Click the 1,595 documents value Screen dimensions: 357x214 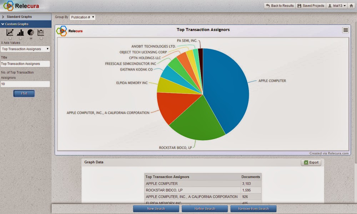[246, 190]
